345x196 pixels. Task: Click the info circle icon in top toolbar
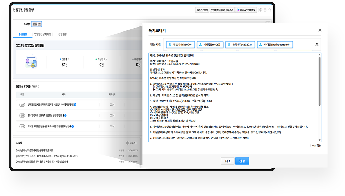click(x=261, y=10)
